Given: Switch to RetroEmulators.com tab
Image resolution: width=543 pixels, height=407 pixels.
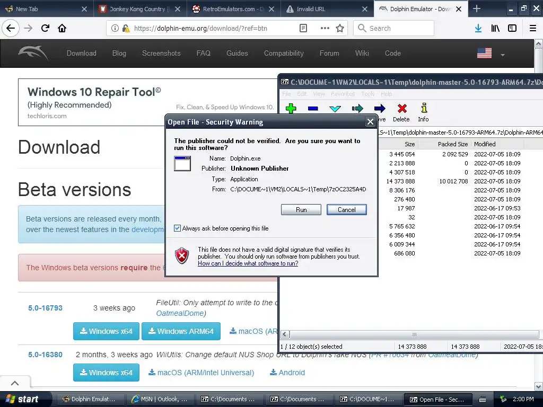Looking at the screenshot, I should tap(234, 8).
